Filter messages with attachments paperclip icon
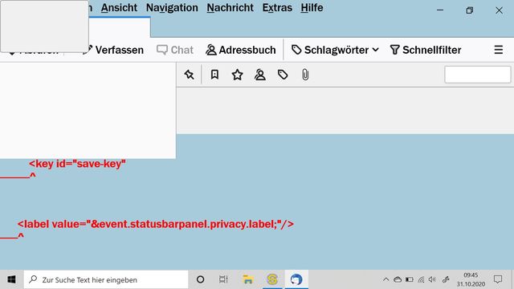 (x=305, y=75)
